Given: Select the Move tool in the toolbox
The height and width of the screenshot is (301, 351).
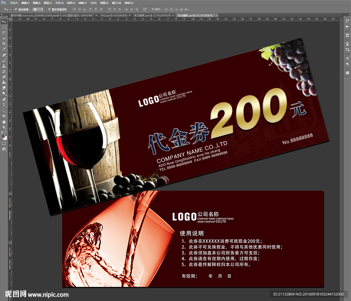Looking at the screenshot, I should (x=4, y=22).
